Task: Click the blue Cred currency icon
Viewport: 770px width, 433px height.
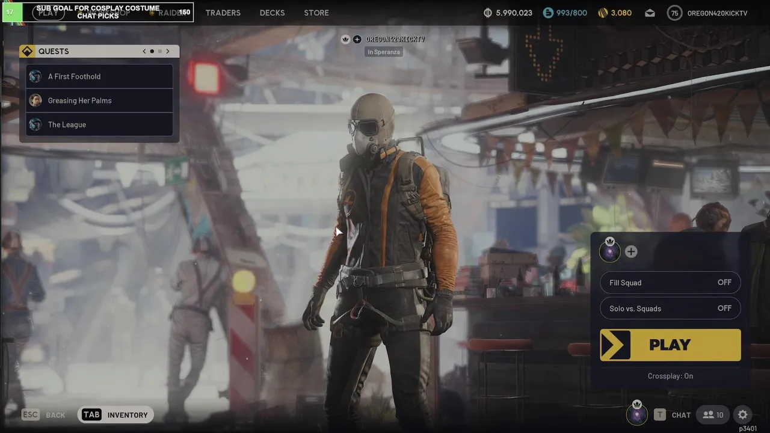Action: pos(547,13)
